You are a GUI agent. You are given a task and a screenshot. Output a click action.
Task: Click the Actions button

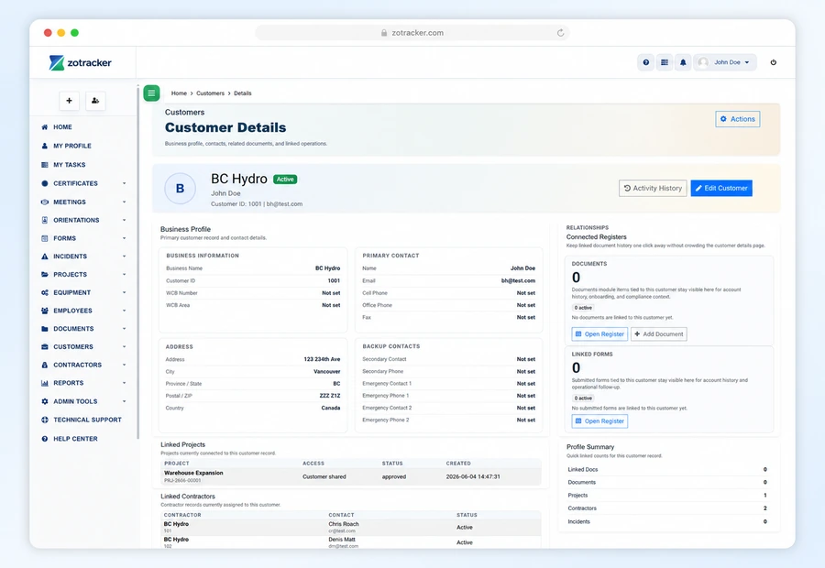tap(738, 119)
